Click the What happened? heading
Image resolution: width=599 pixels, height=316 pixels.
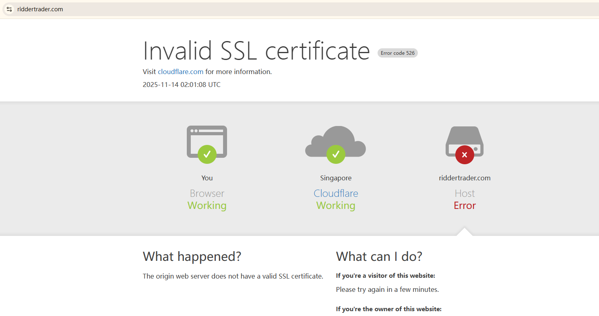click(x=192, y=256)
